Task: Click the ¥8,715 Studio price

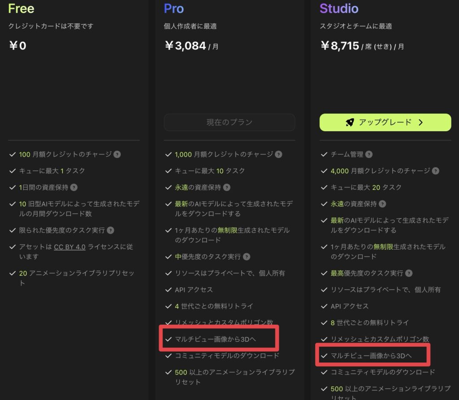Action: tap(340, 46)
